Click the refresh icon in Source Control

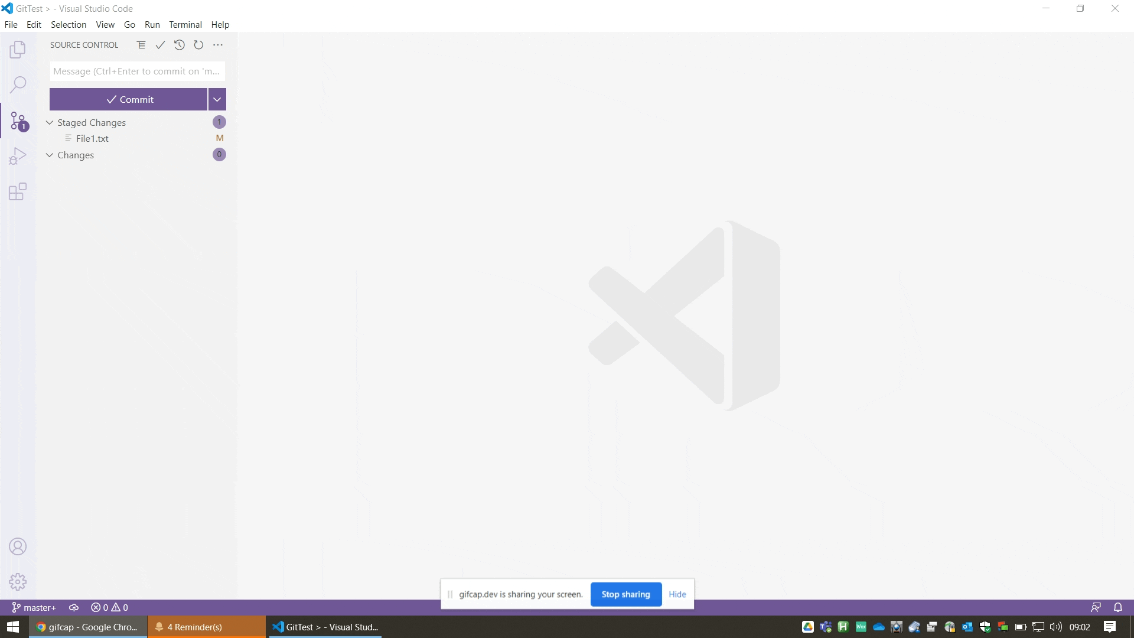(x=198, y=45)
